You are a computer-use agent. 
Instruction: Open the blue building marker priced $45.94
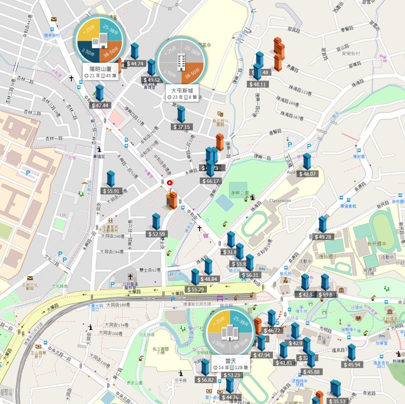(x=352, y=352)
